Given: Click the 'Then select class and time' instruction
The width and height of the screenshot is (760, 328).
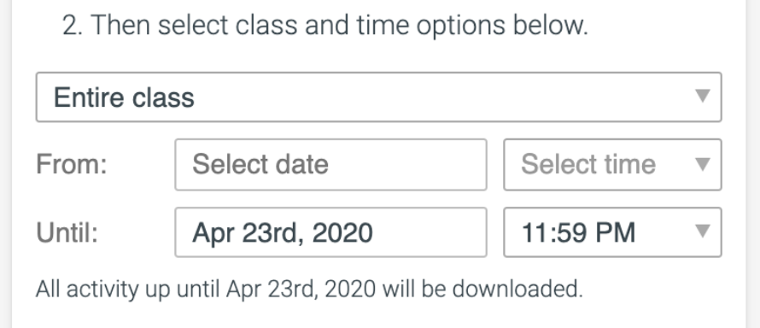Looking at the screenshot, I should pyautogui.click(x=325, y=25).
